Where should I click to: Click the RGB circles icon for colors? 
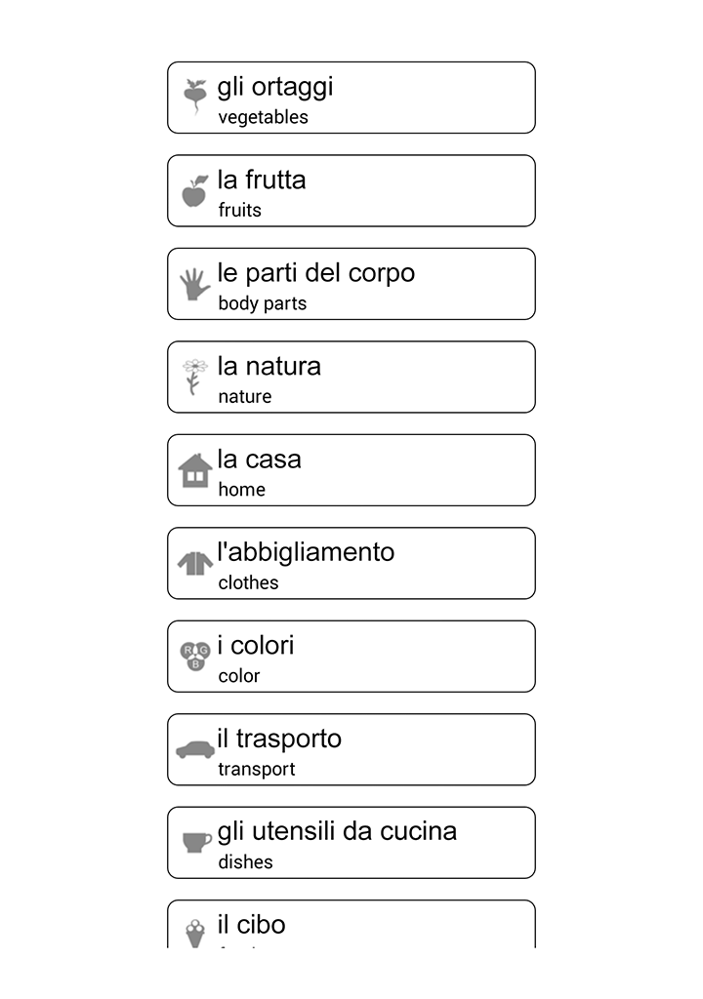pos(195,657)
